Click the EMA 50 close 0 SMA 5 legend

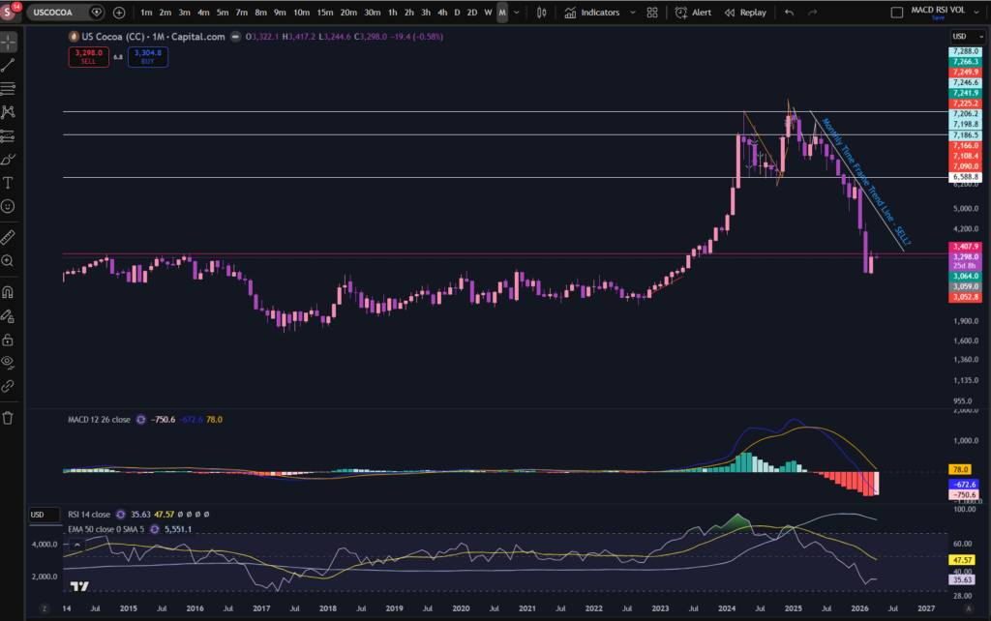point(106,529)
